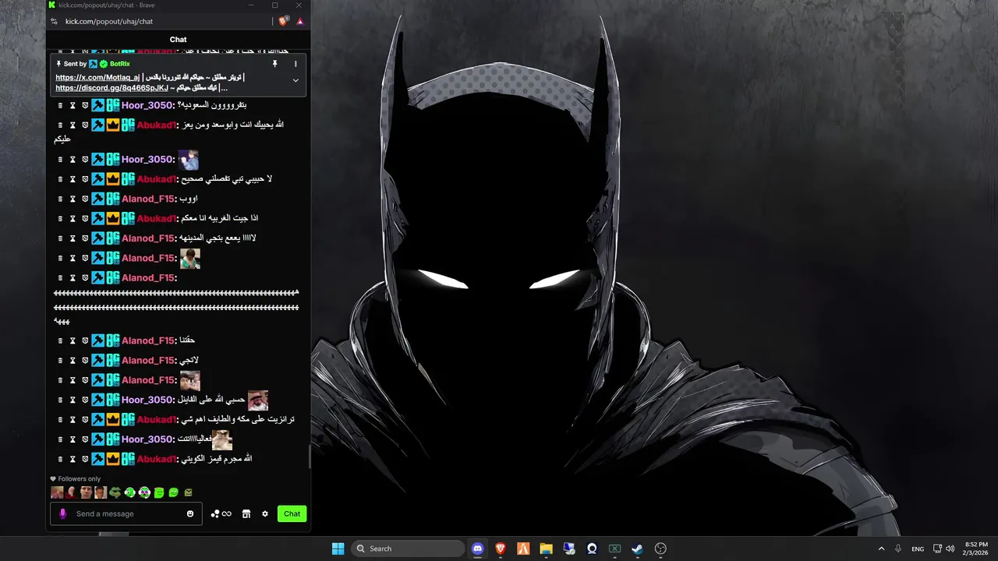This screenshot has width=998, height=561.
Task: Open Brave Rewards triangle icon
Action: point(300,21)
